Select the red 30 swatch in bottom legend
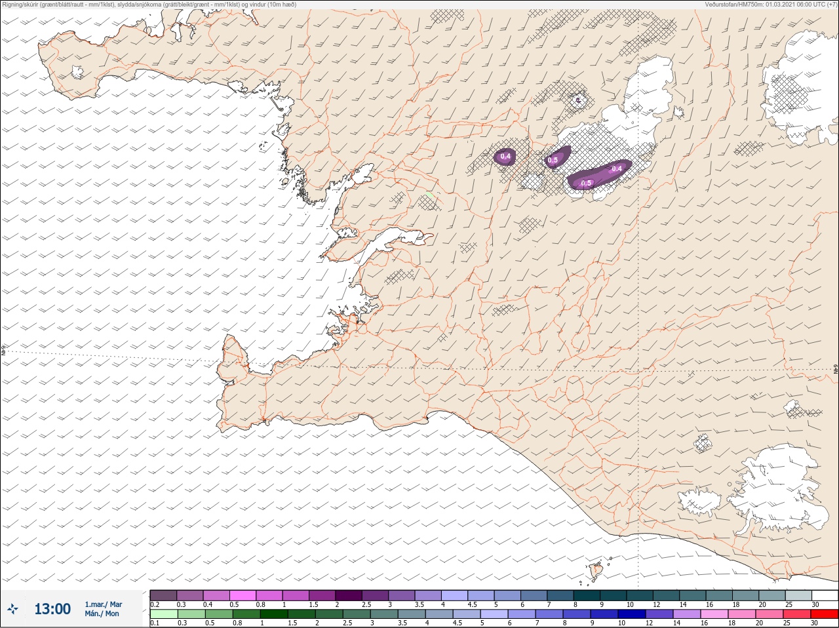This screenshot has height=628, width=839. [825, 614]
